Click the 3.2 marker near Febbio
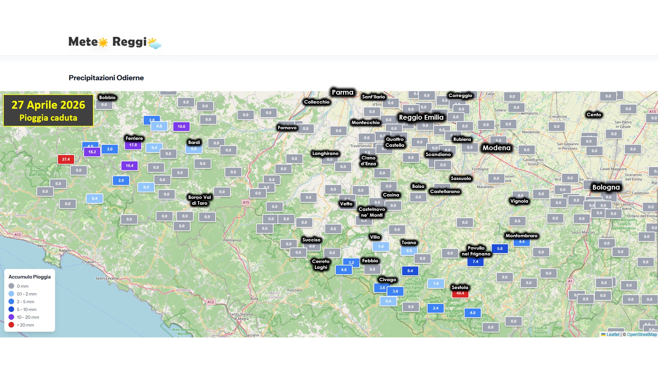 click(351, 262)
